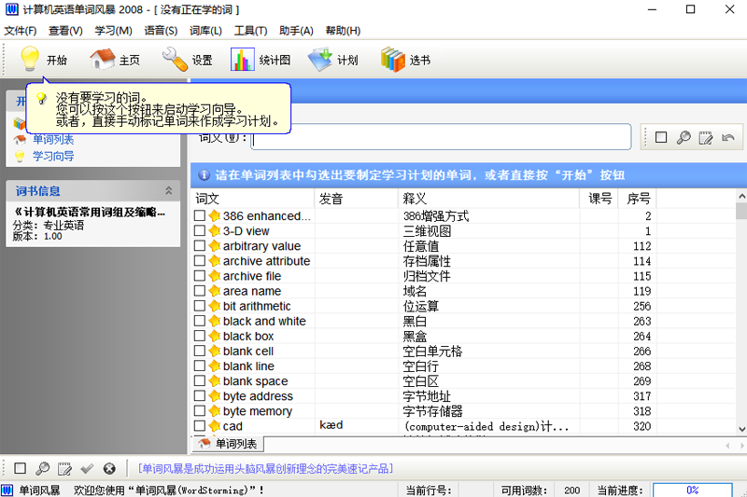
Task: Tick checkbox for 'byte address'
Action: pyautogui.click(x=200, y=396)
